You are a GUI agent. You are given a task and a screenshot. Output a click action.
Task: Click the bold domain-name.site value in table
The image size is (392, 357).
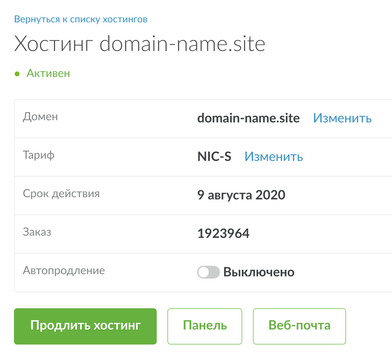coord(248,118)
